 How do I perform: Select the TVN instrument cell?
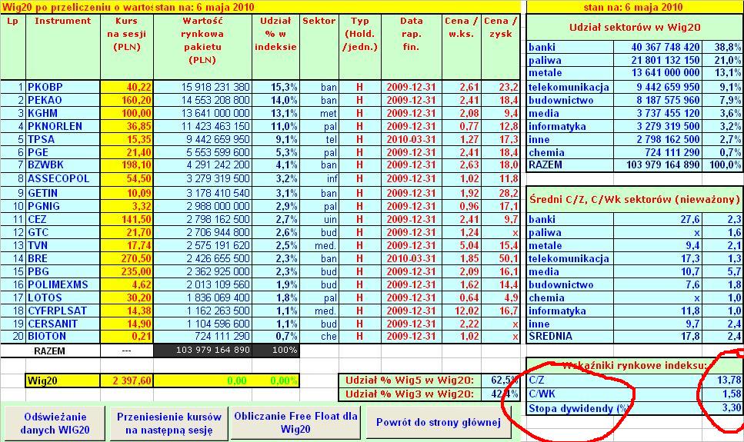62,245
